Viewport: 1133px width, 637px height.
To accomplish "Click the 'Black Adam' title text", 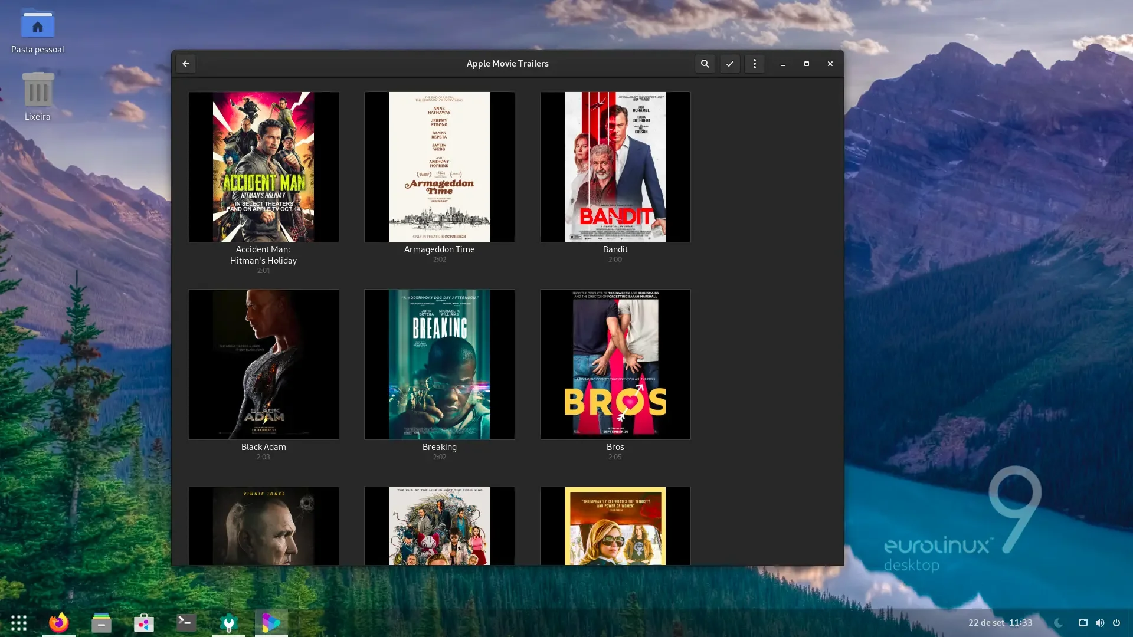I will click(x=264, y=447).
